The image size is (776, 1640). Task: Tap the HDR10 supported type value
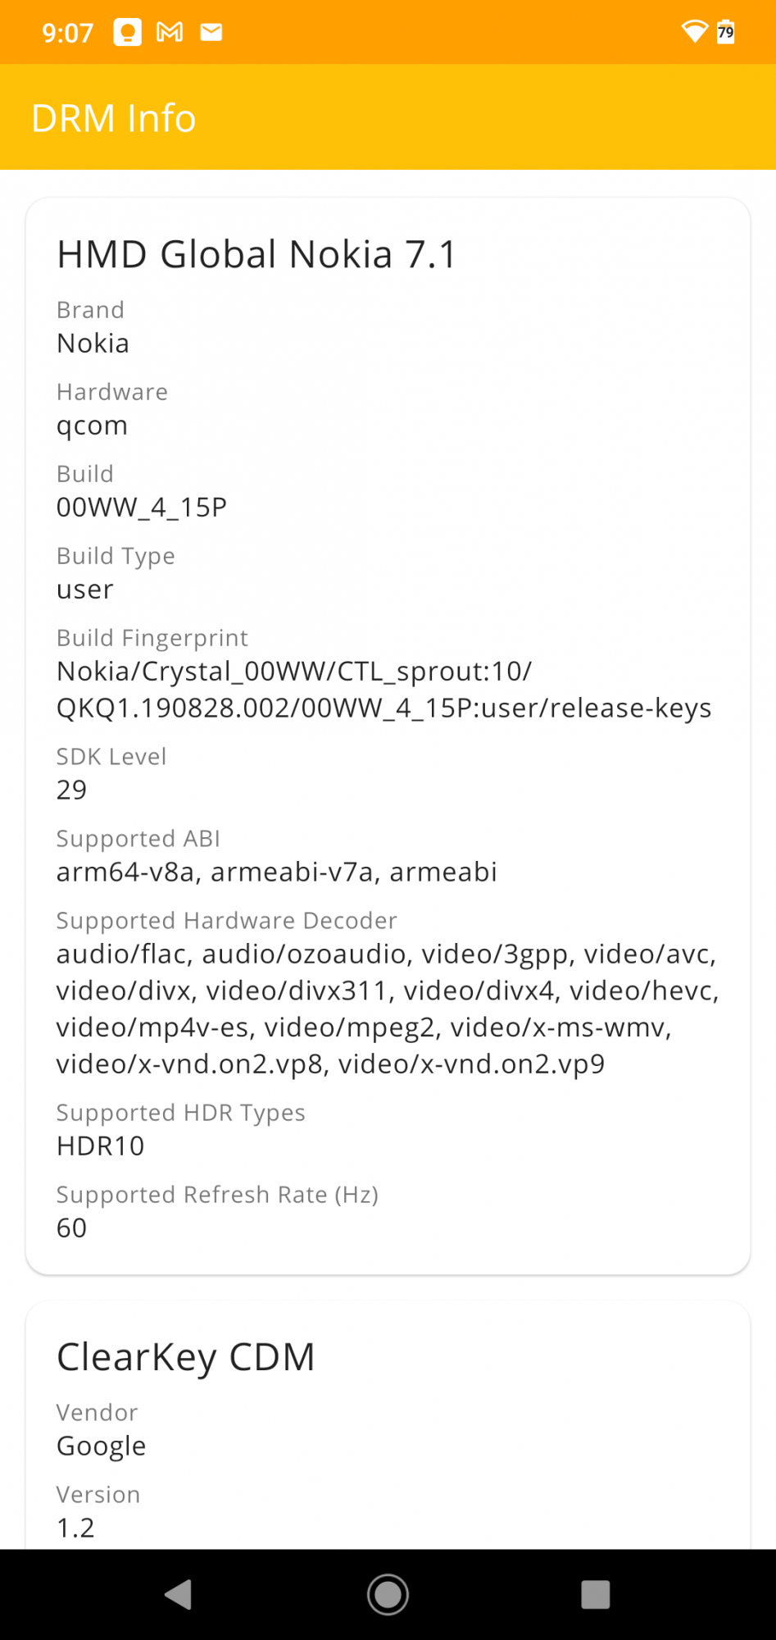pyautogui.click(x=100, y=1146)
